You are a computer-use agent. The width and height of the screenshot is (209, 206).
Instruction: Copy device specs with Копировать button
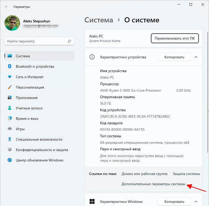pyautogui.click(x=174, y=57)
